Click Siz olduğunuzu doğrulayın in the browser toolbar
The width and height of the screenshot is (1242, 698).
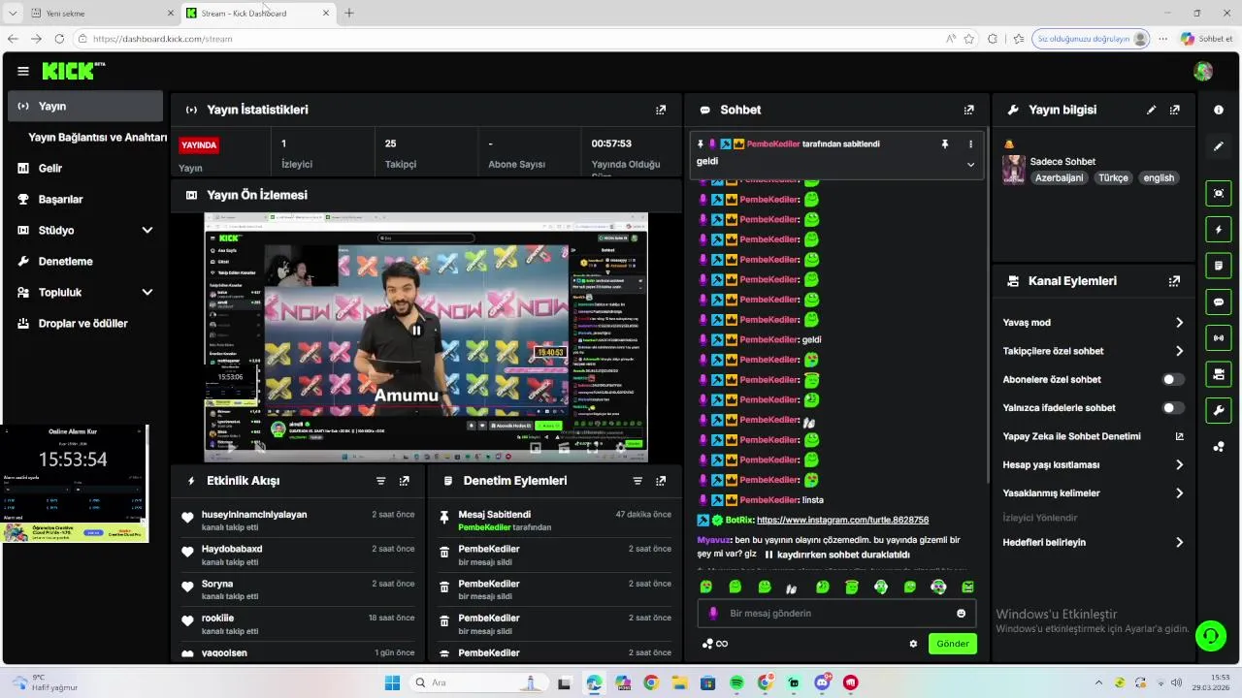click(1092, 39)
